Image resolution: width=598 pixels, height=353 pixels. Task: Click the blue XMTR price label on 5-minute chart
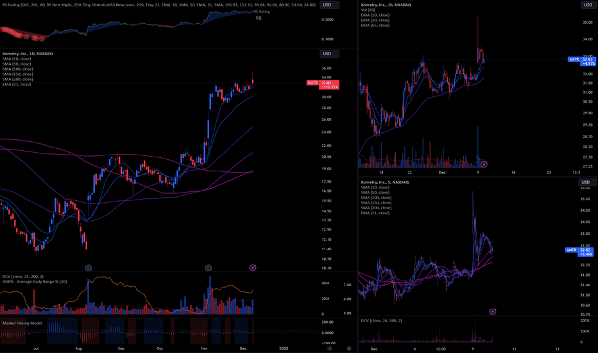click(x=579, y=252)
